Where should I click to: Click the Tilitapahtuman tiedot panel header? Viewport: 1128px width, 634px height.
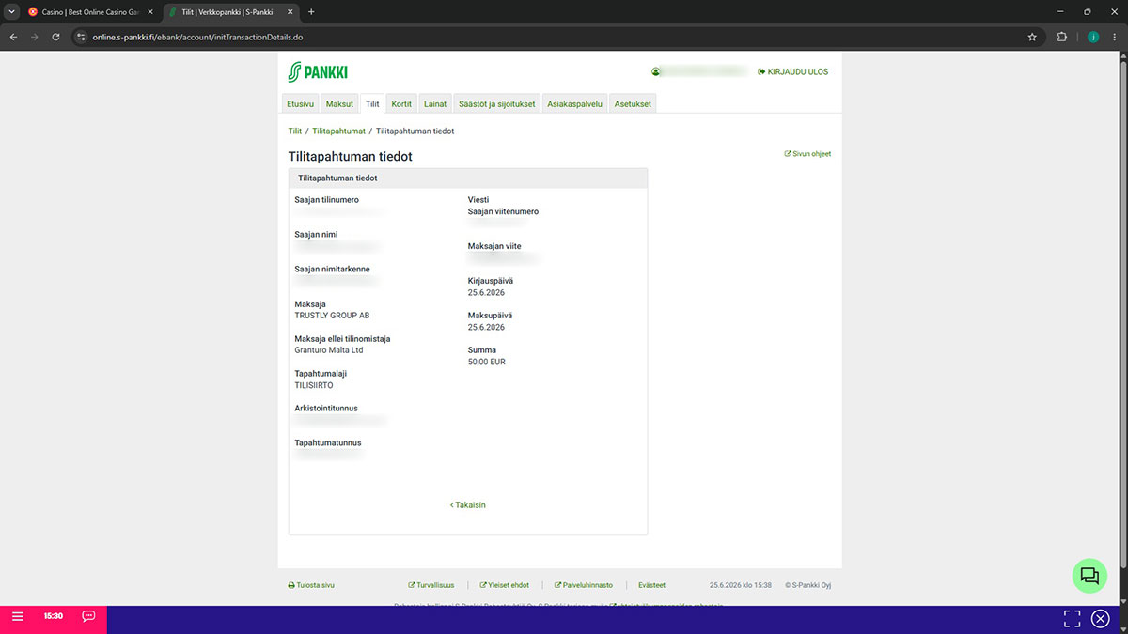click(468, 178)
